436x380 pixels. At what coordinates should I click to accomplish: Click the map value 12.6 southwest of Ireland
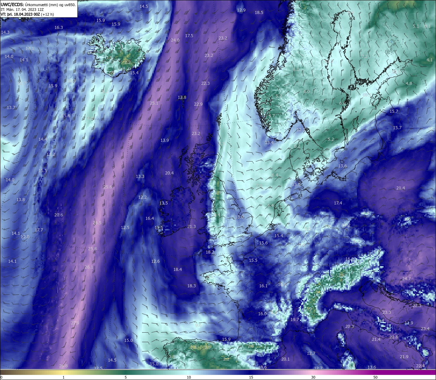(x=155, y=261)
